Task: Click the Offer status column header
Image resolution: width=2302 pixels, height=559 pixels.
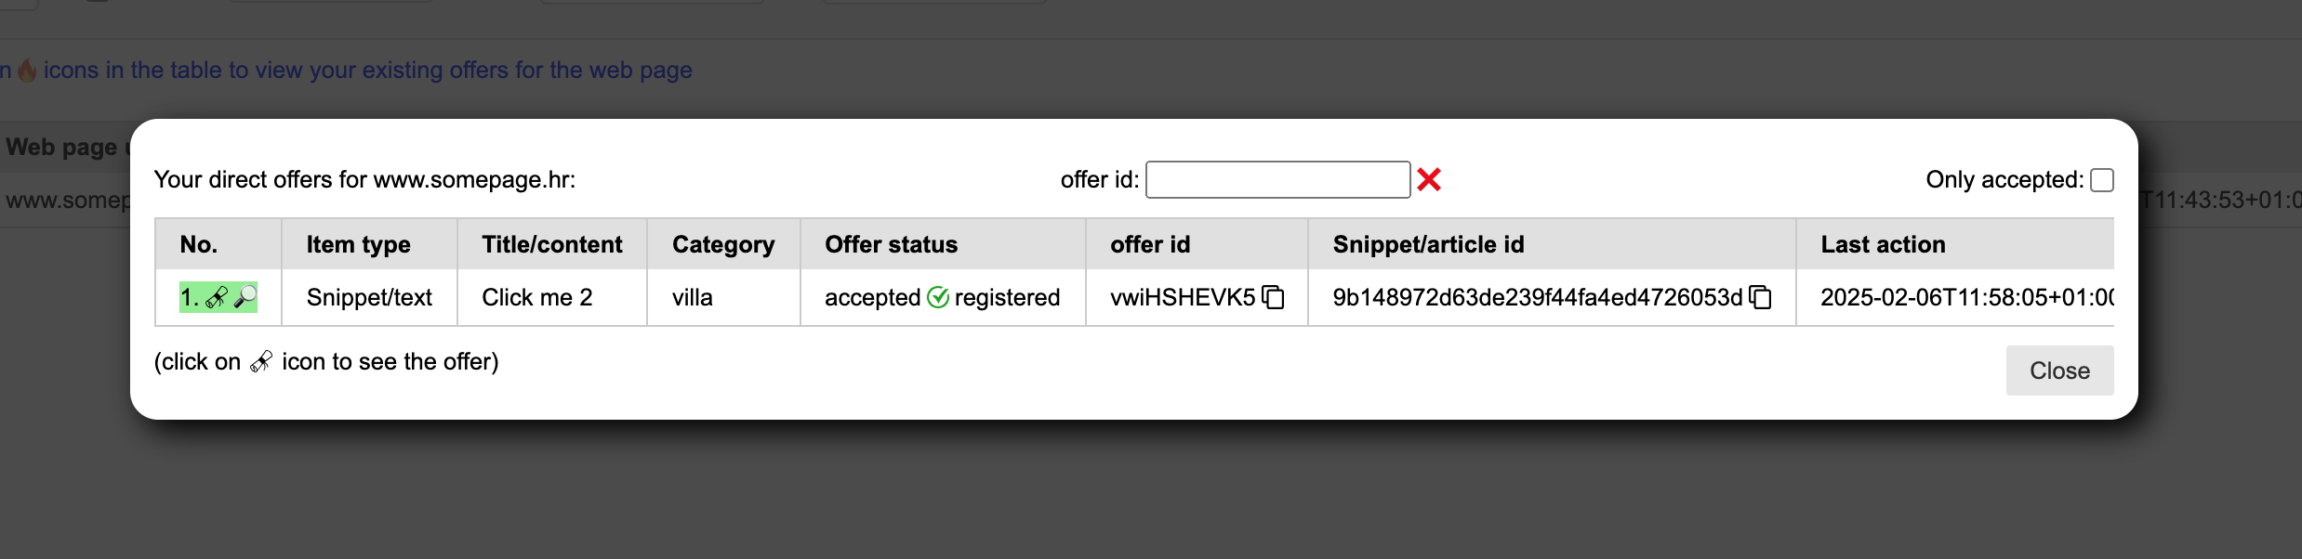Action: (891, 244)
